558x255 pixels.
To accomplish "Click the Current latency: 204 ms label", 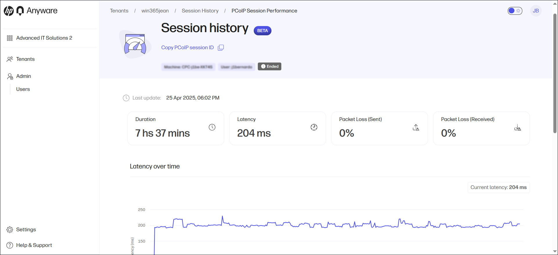I will coord(498,187).
